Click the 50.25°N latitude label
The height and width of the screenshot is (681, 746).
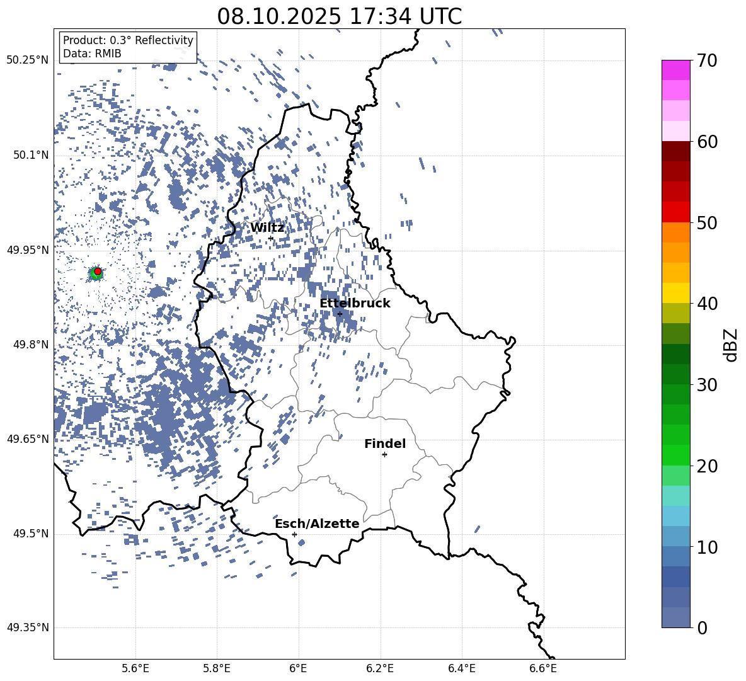(28, 60)
